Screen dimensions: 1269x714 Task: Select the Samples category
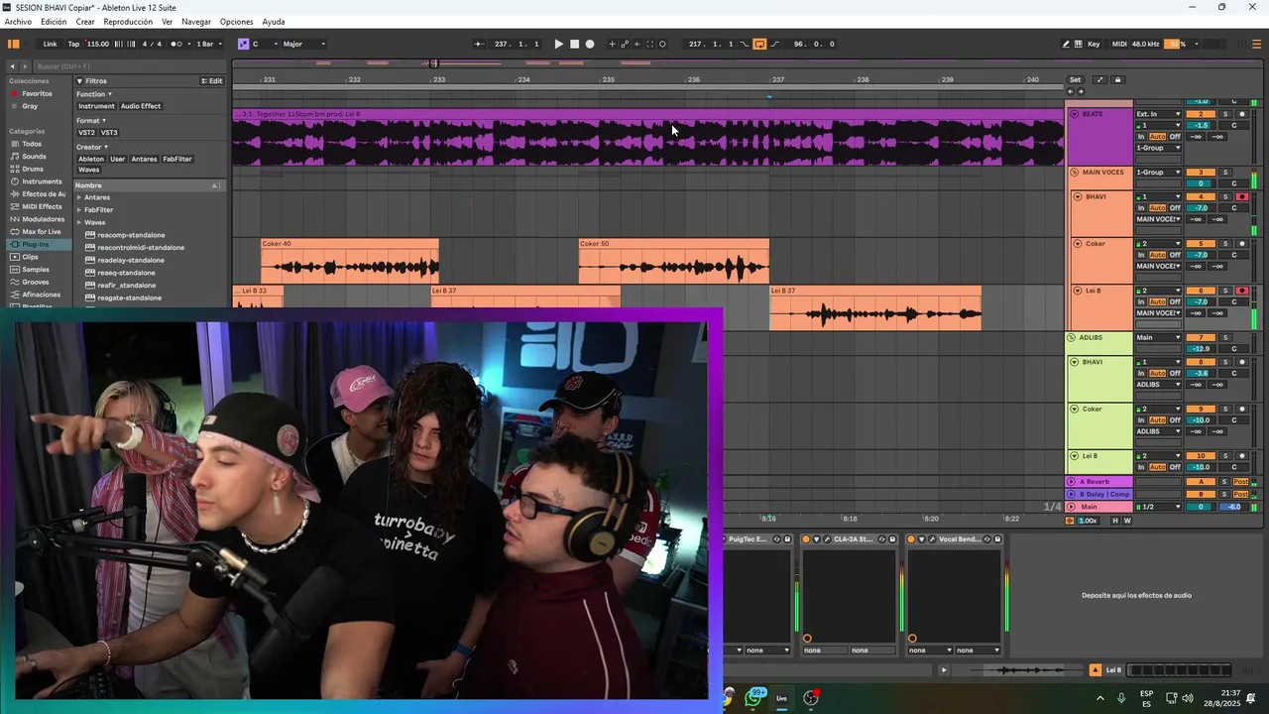pos(36,269)
